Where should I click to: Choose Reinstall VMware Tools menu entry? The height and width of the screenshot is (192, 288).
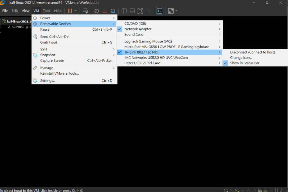tap(74, 73)
